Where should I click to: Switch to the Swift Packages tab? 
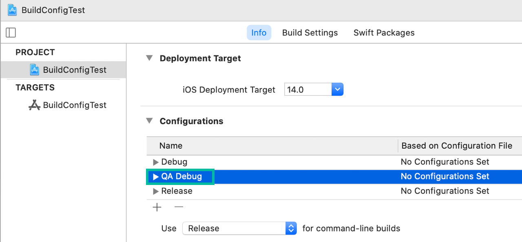coord(384,33)
